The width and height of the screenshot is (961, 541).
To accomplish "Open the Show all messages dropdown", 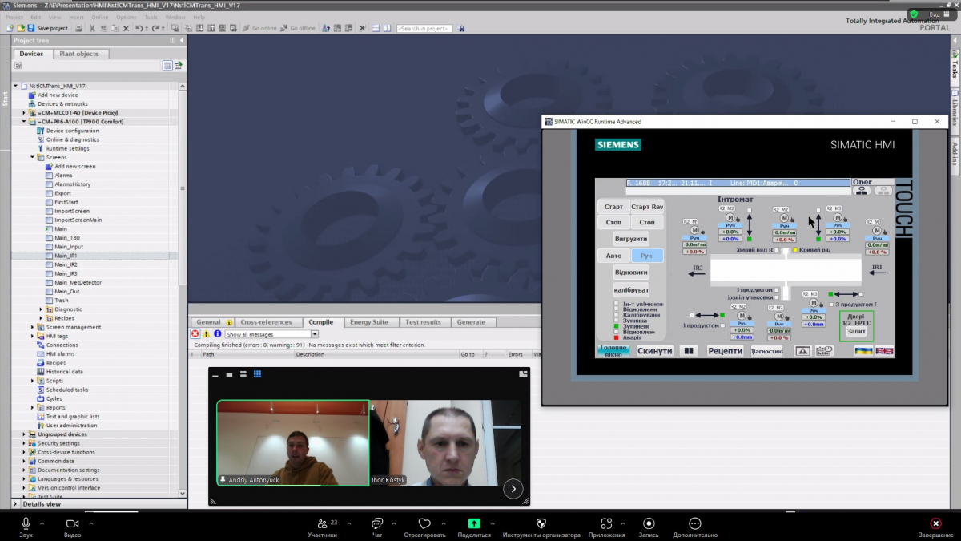I will click(x=315, y=333).
